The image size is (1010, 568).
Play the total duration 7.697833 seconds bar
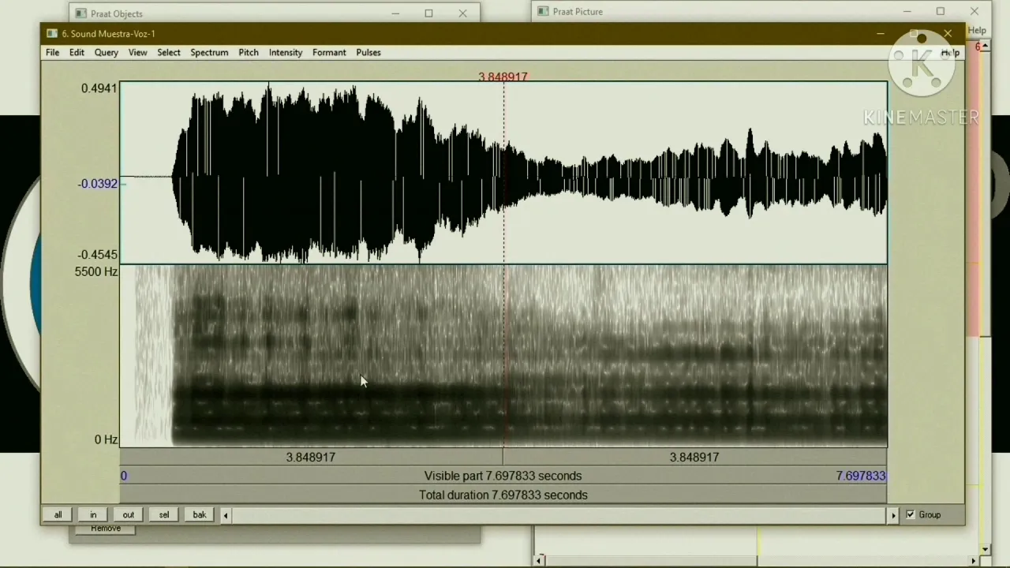pos(503,495)
